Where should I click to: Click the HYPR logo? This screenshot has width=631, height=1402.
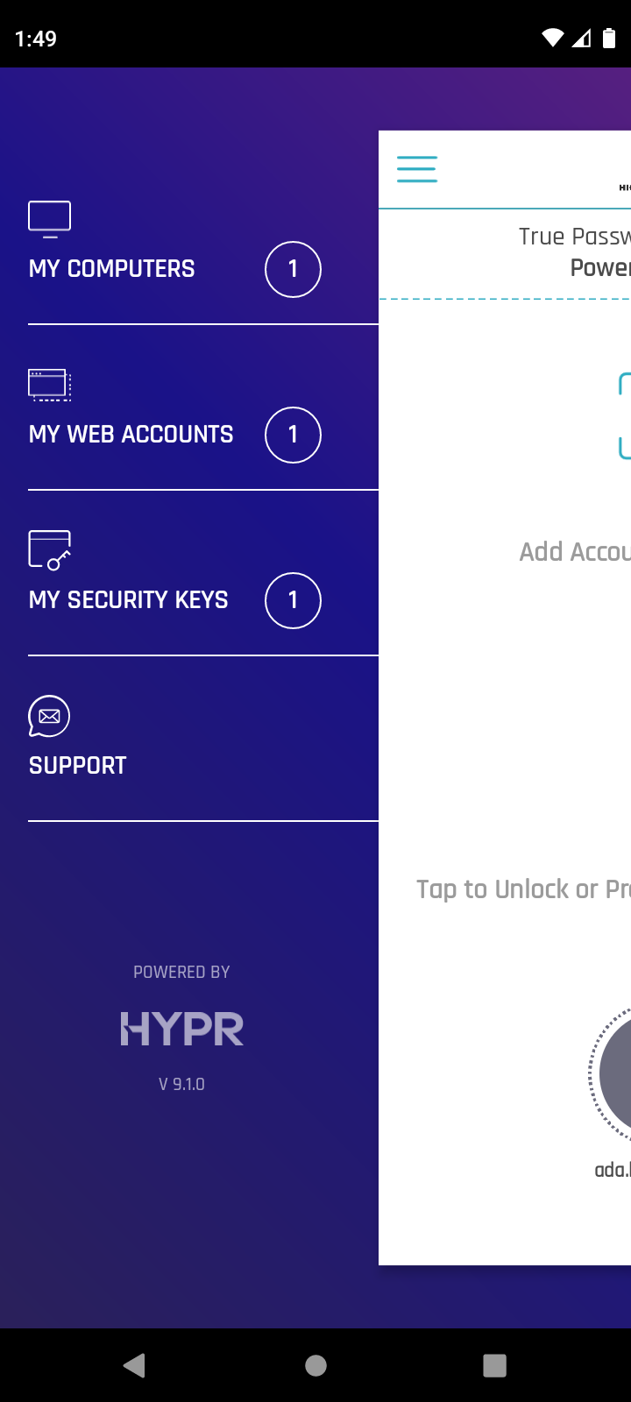[181, 1029]
